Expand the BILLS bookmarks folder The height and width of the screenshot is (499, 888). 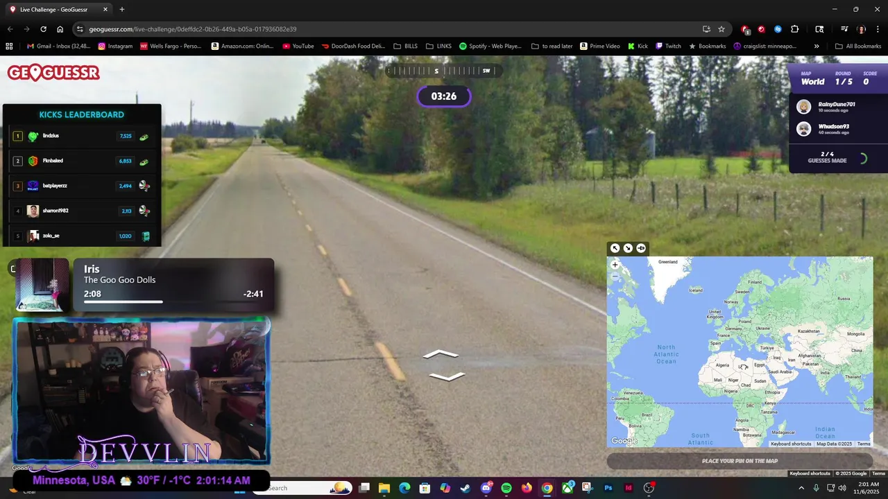click(406, 46)
